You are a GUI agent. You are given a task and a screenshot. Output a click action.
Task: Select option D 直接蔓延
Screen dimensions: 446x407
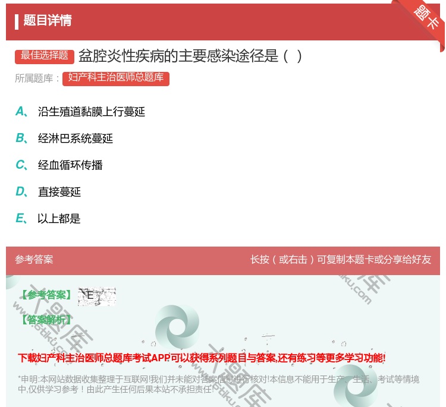pos(59,192)
